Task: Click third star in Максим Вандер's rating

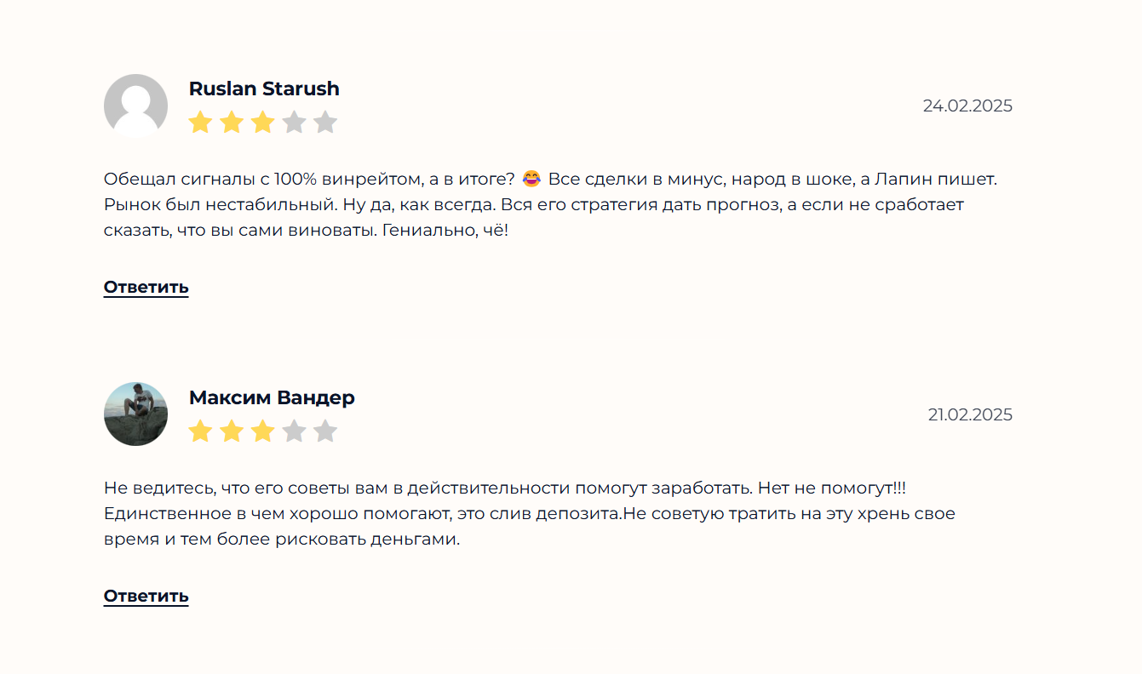Action: coord(263,431)
